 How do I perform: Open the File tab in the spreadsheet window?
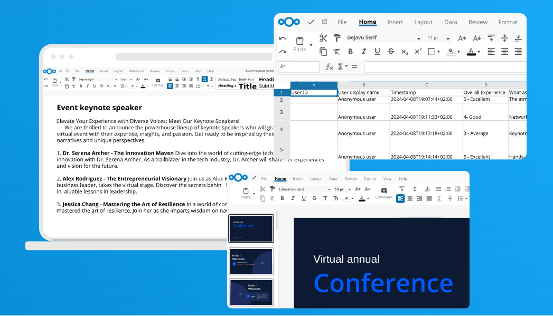[342, 22]
